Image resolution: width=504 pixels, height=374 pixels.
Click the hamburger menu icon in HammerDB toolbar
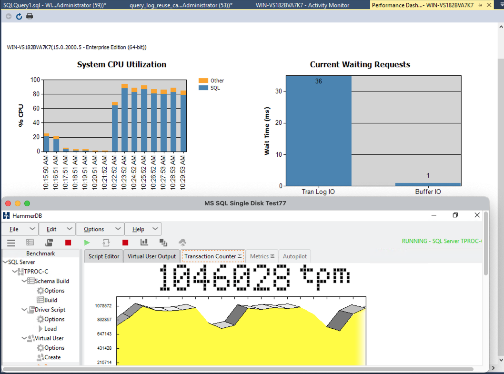11,243
